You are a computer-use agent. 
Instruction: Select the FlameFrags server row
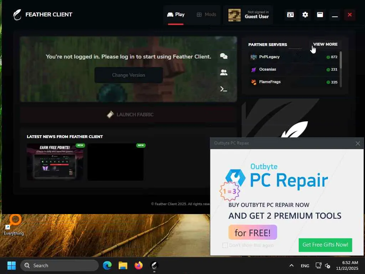294,82
